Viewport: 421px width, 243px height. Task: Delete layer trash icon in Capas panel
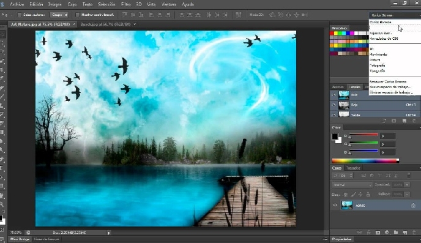point(414,232)
